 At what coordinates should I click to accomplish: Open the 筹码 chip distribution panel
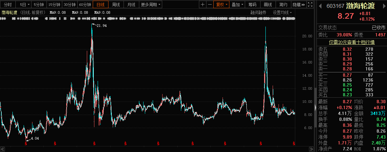point(252,5)
